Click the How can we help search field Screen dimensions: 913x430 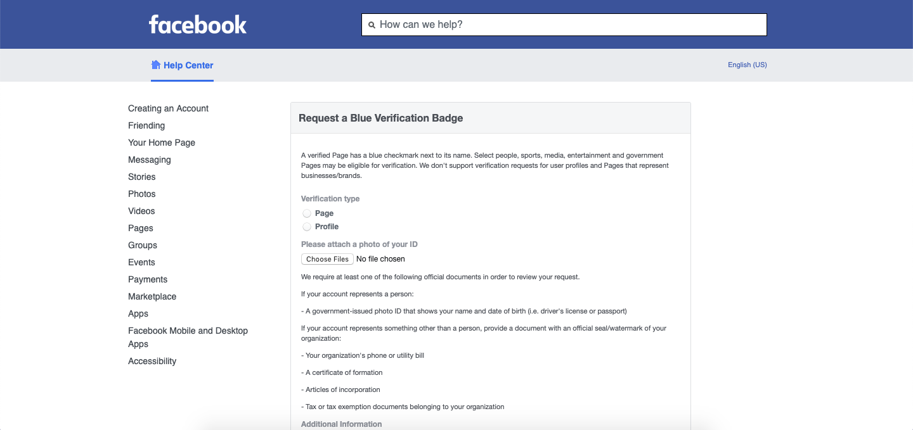coord(564,25)
